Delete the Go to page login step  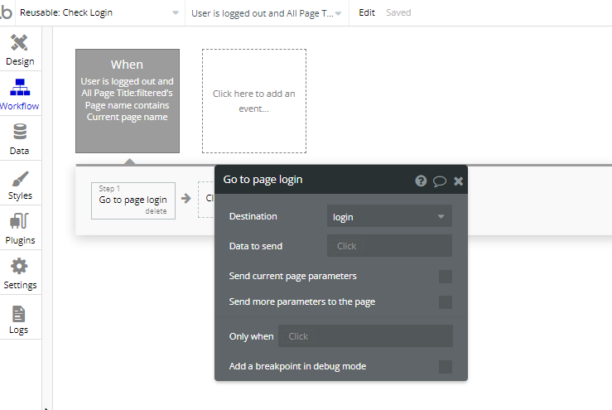tap(156, 211)
